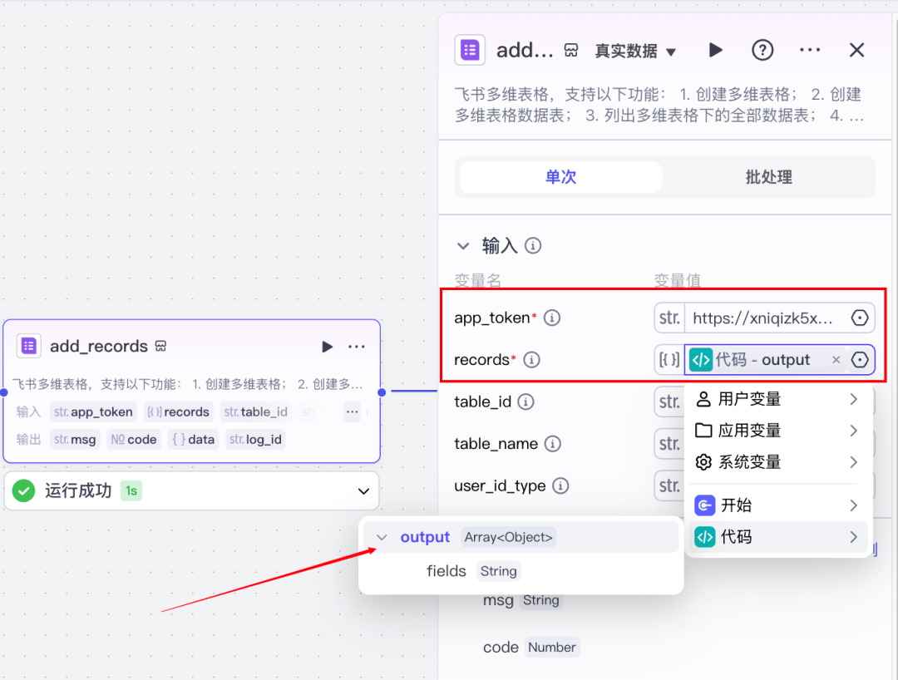Collapse the 输入 section
The width and height of the screenshot is (898, 680).
pyautogui.click(x=463, y=246)
